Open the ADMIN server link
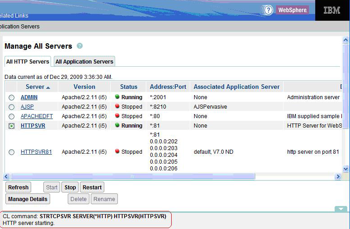This screenshot has width=350, height=229. [29, 97]
